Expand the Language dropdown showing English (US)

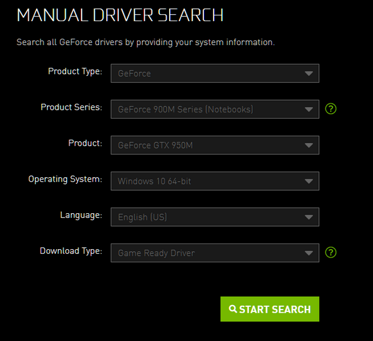click(x=215, y=217)
